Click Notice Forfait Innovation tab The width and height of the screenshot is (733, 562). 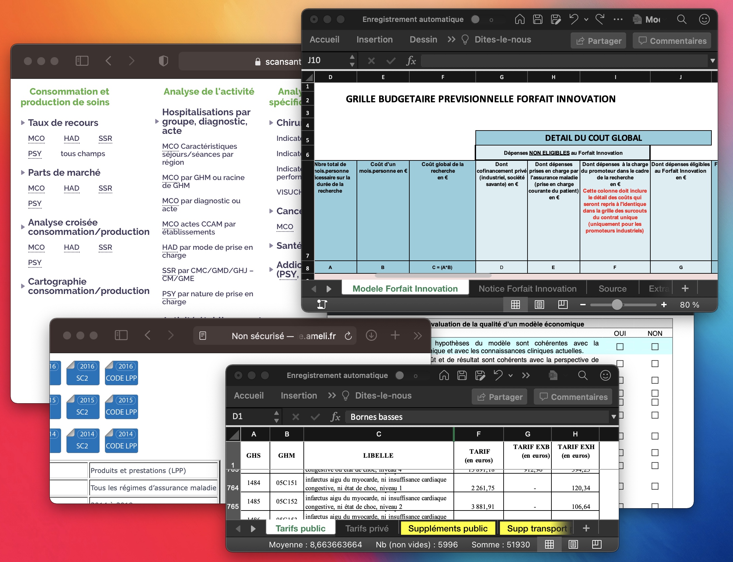click(527, 289)
